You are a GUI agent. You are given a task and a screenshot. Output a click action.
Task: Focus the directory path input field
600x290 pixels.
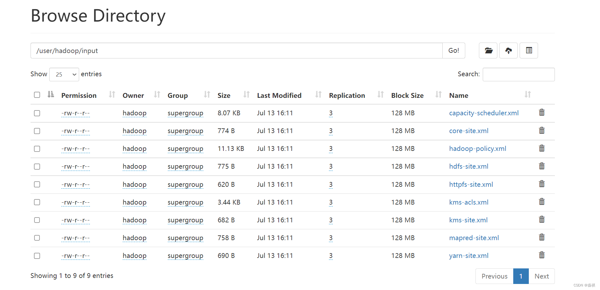coord(236,51)
